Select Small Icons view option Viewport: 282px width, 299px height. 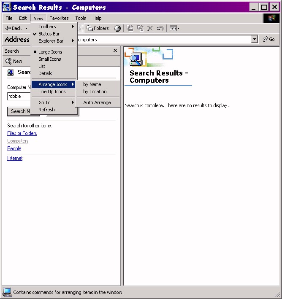tap(54, 59)
